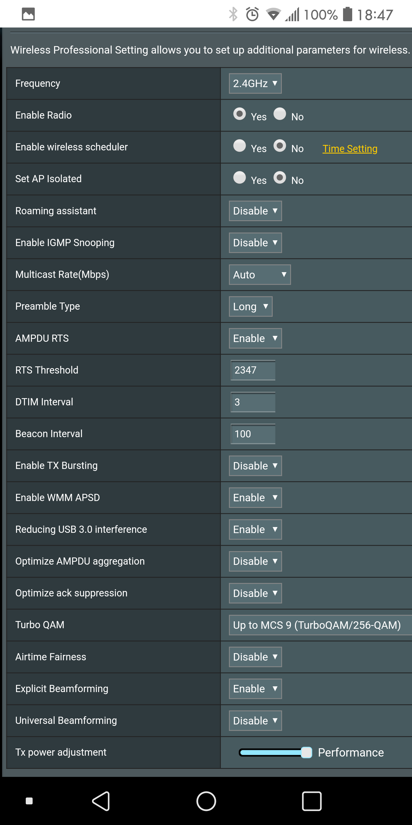Tap the Bluetooth status icon

233,14
